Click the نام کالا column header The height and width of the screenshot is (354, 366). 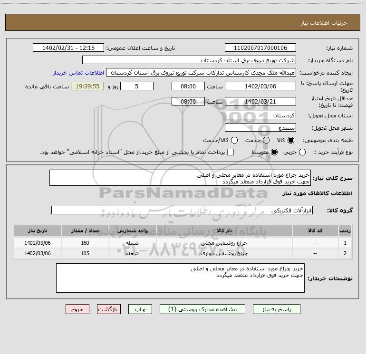pos(224,230)
